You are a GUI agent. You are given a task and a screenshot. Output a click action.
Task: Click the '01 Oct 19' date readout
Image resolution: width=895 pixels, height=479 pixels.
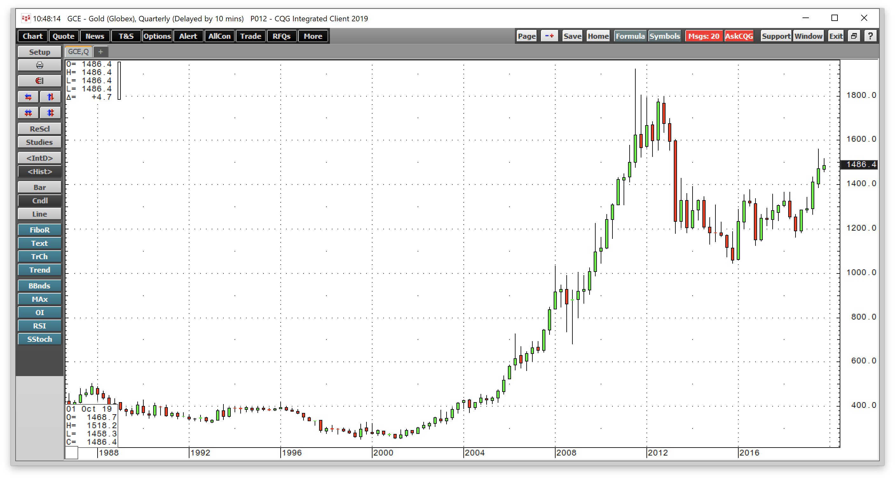(89, 409)
